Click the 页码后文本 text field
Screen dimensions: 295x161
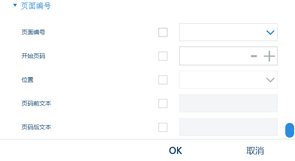228,127
